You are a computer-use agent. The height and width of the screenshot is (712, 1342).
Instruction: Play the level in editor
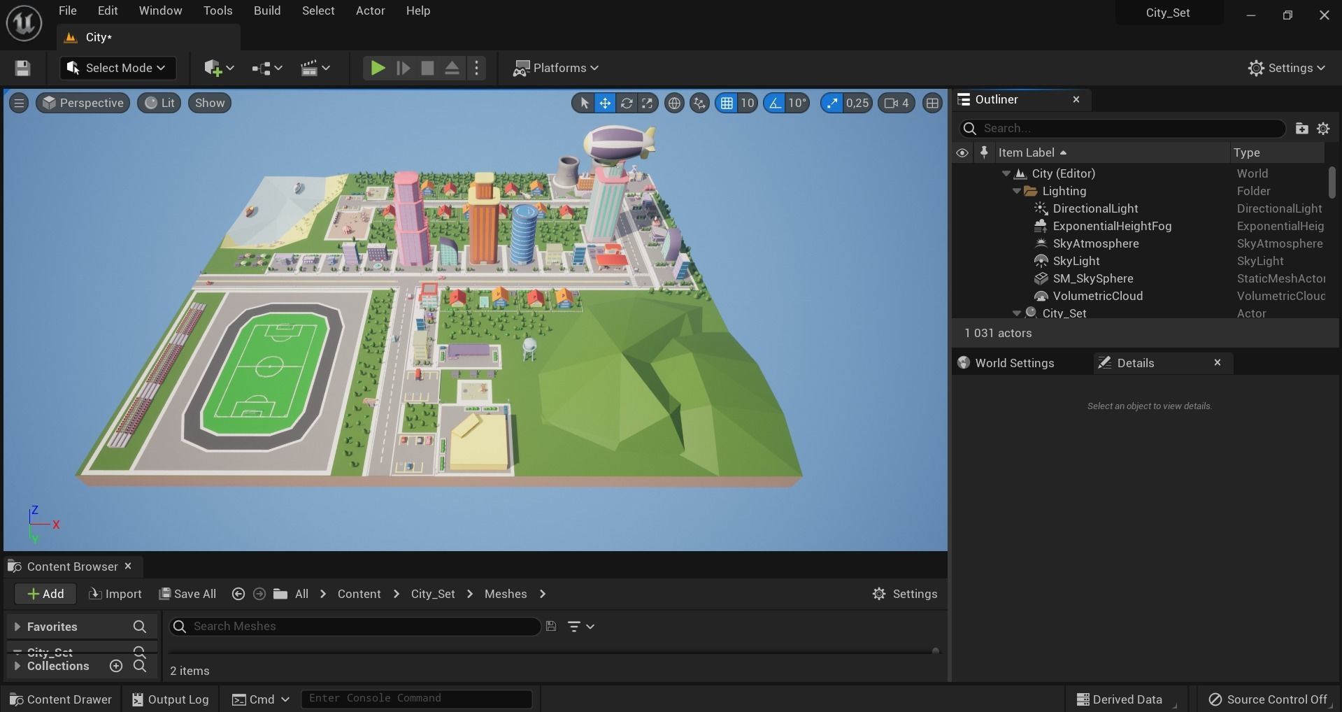(x=378, y=68)
